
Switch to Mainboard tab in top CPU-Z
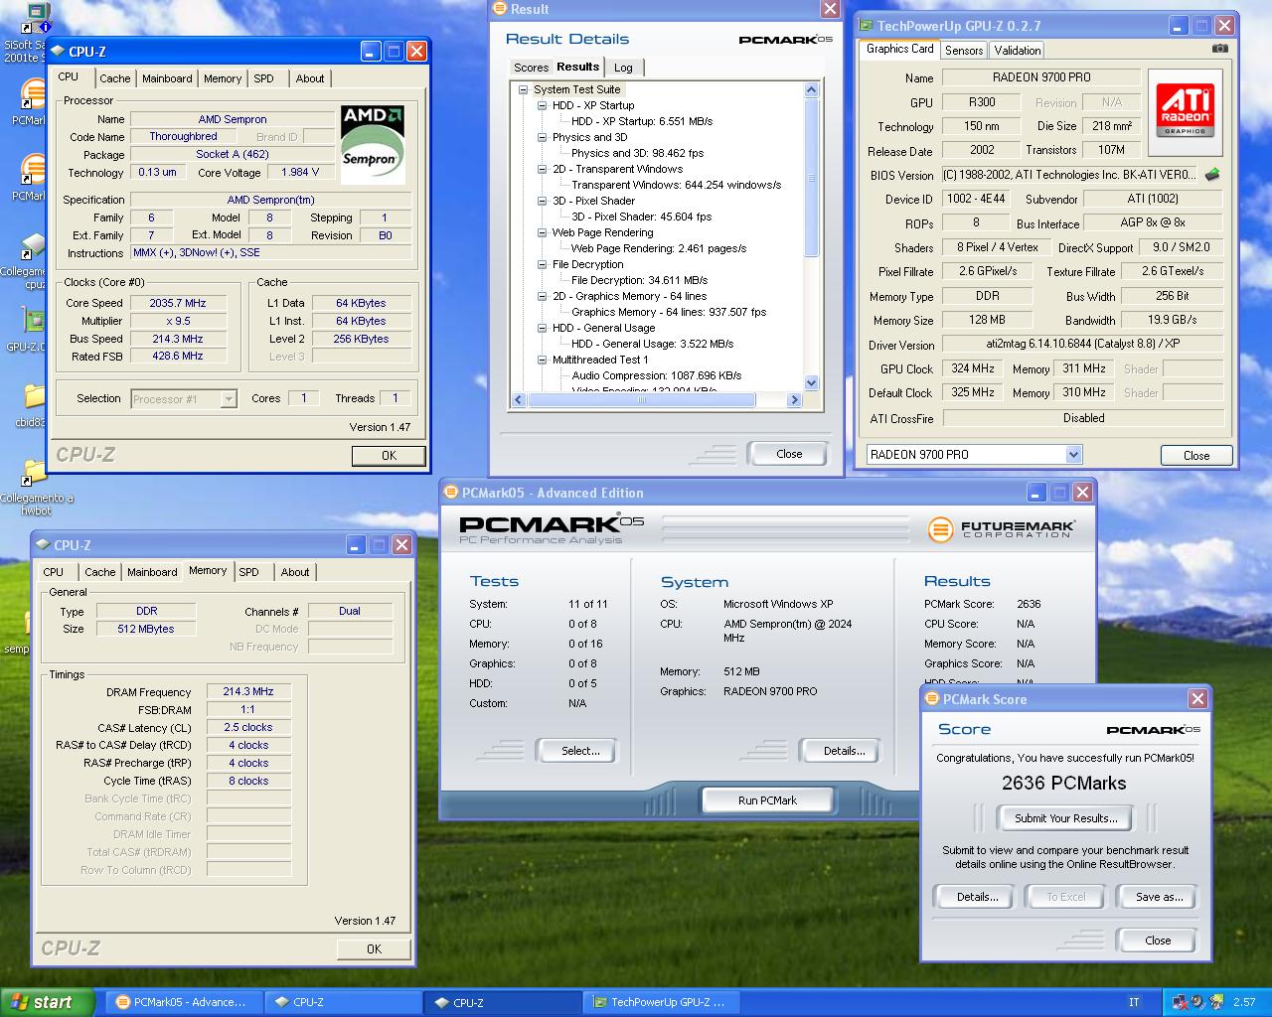click(x=167, y=78)
